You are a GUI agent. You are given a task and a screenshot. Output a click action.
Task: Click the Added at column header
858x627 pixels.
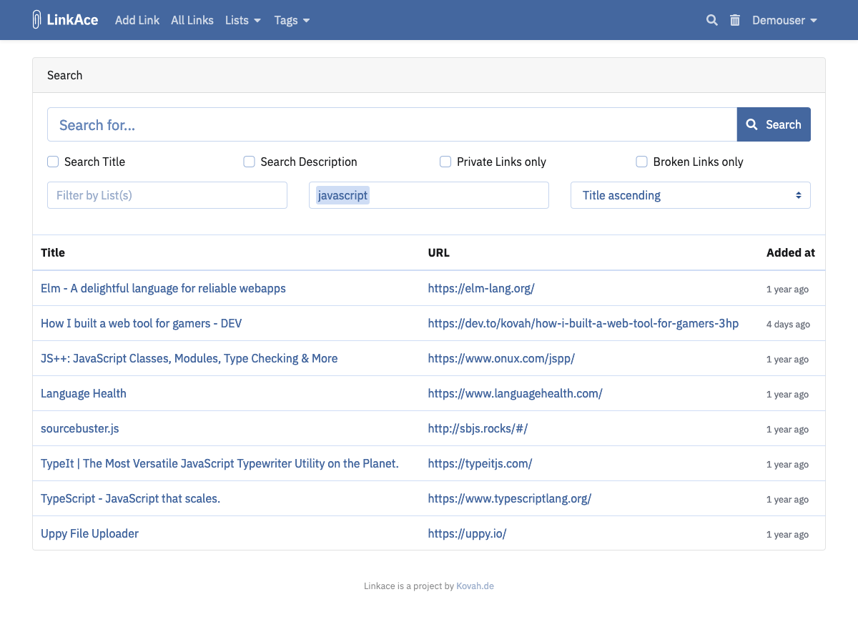click(x=791, y=252)
